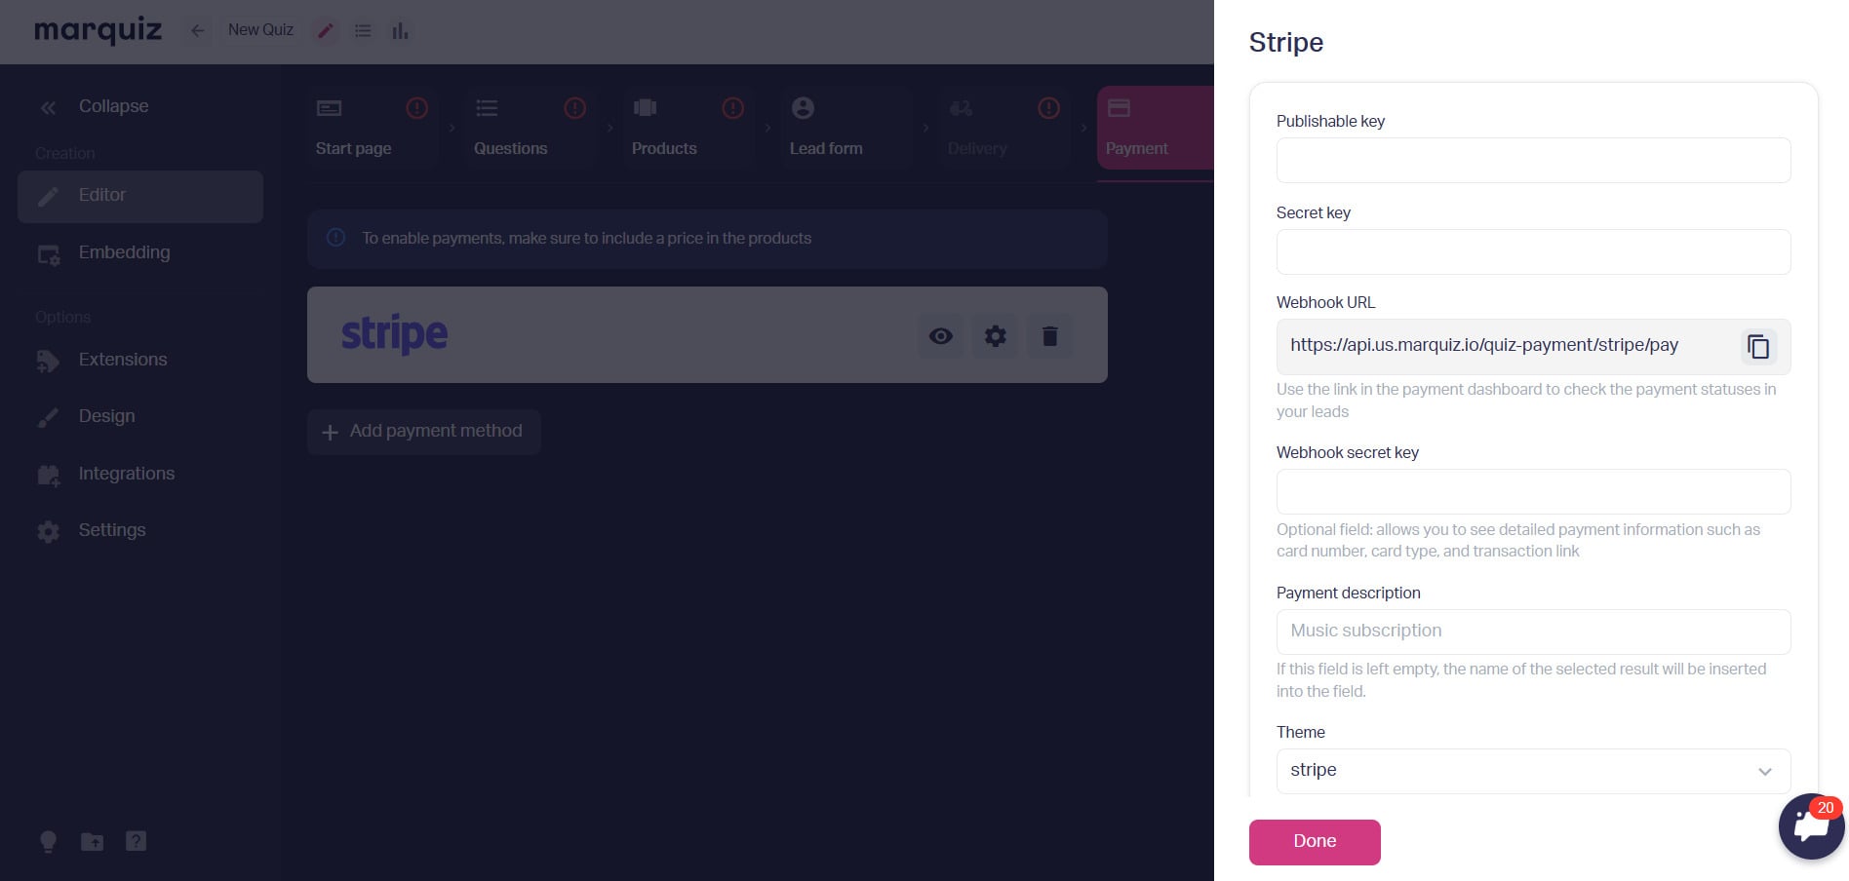This screenshot has height=881, width=1849.
Task: Open Stripe settings gear icon
Action: click(996, 336)
